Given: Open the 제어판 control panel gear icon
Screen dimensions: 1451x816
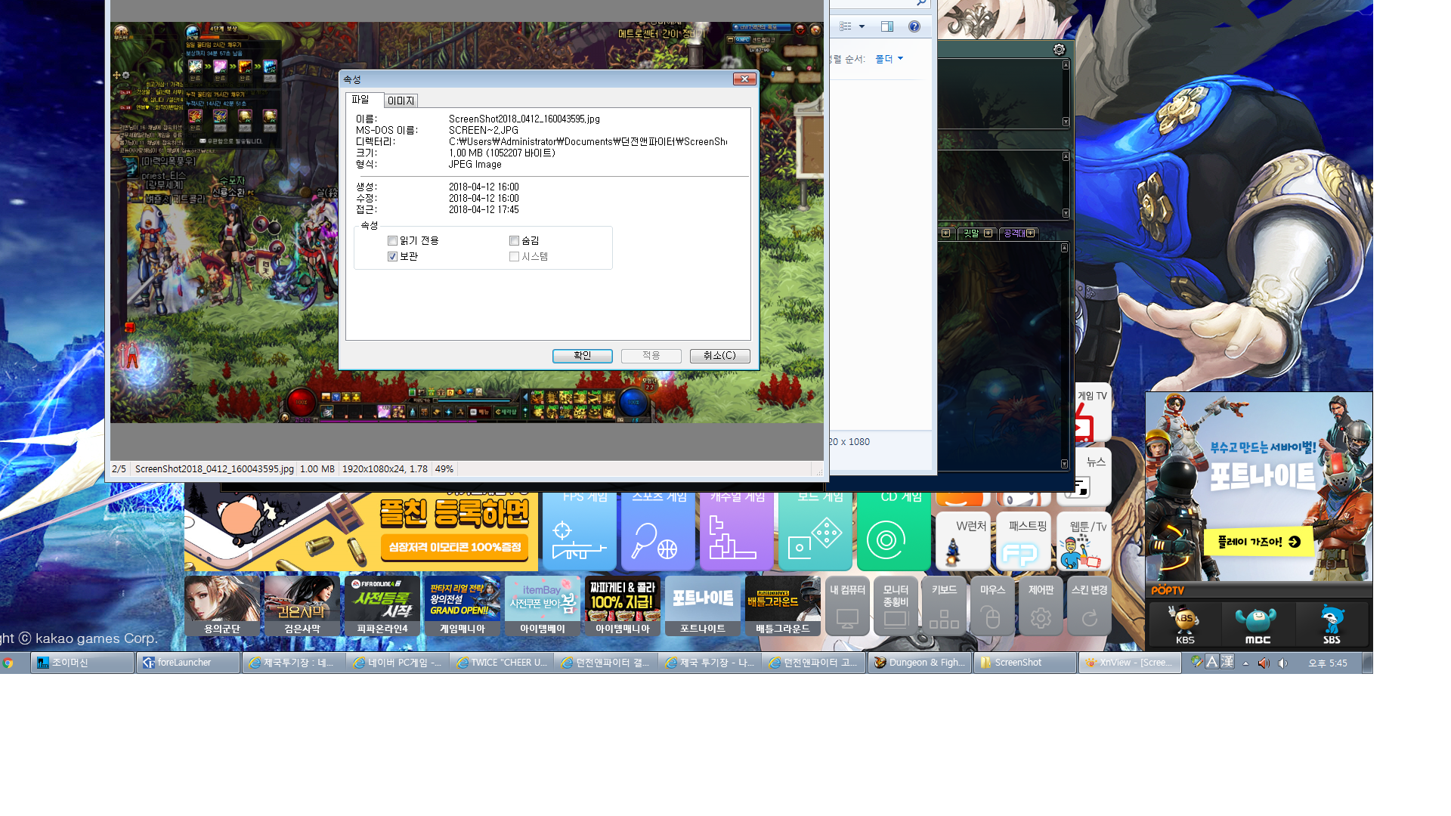Looking at the screenshot, I should coord(1041,607).
